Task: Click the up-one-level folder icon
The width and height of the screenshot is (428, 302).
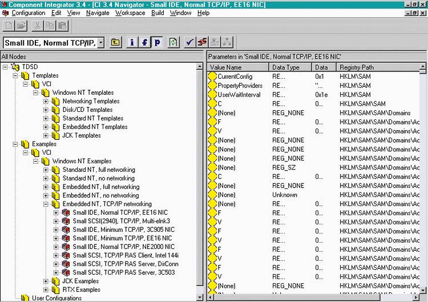Action: pyautogui.click(x=115, y=42)
